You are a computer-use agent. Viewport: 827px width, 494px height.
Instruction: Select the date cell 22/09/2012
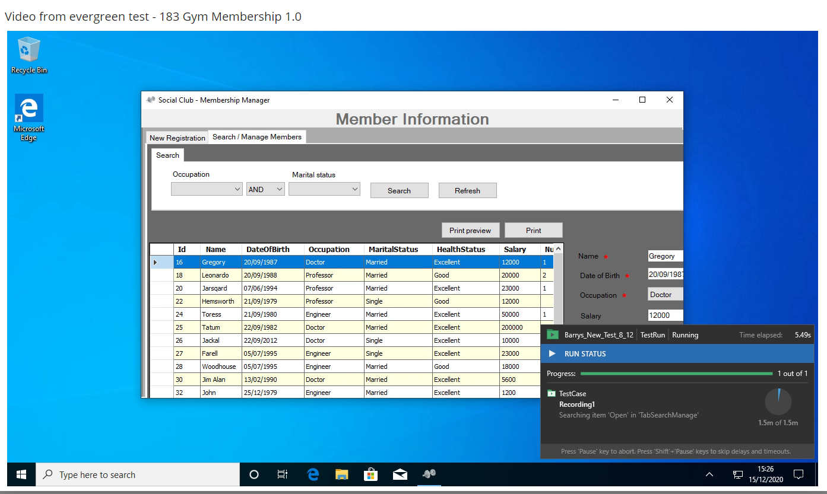tap(273, 340)
